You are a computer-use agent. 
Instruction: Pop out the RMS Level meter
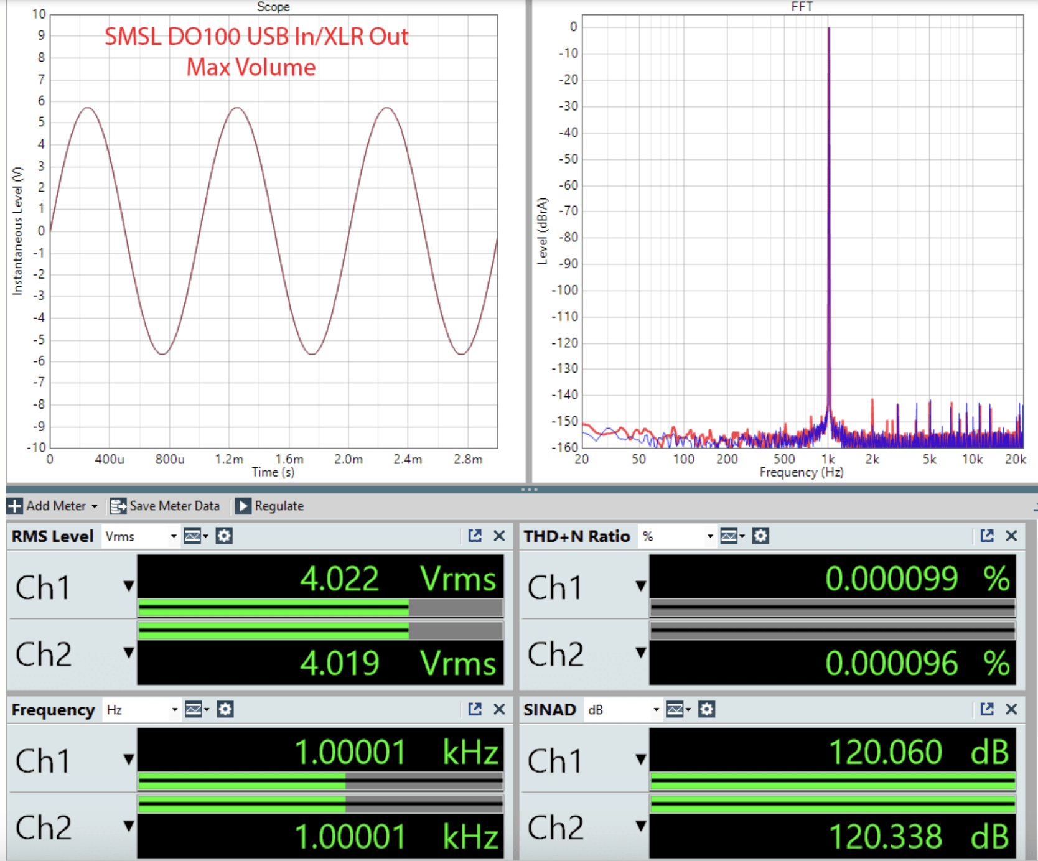point(475,536)
